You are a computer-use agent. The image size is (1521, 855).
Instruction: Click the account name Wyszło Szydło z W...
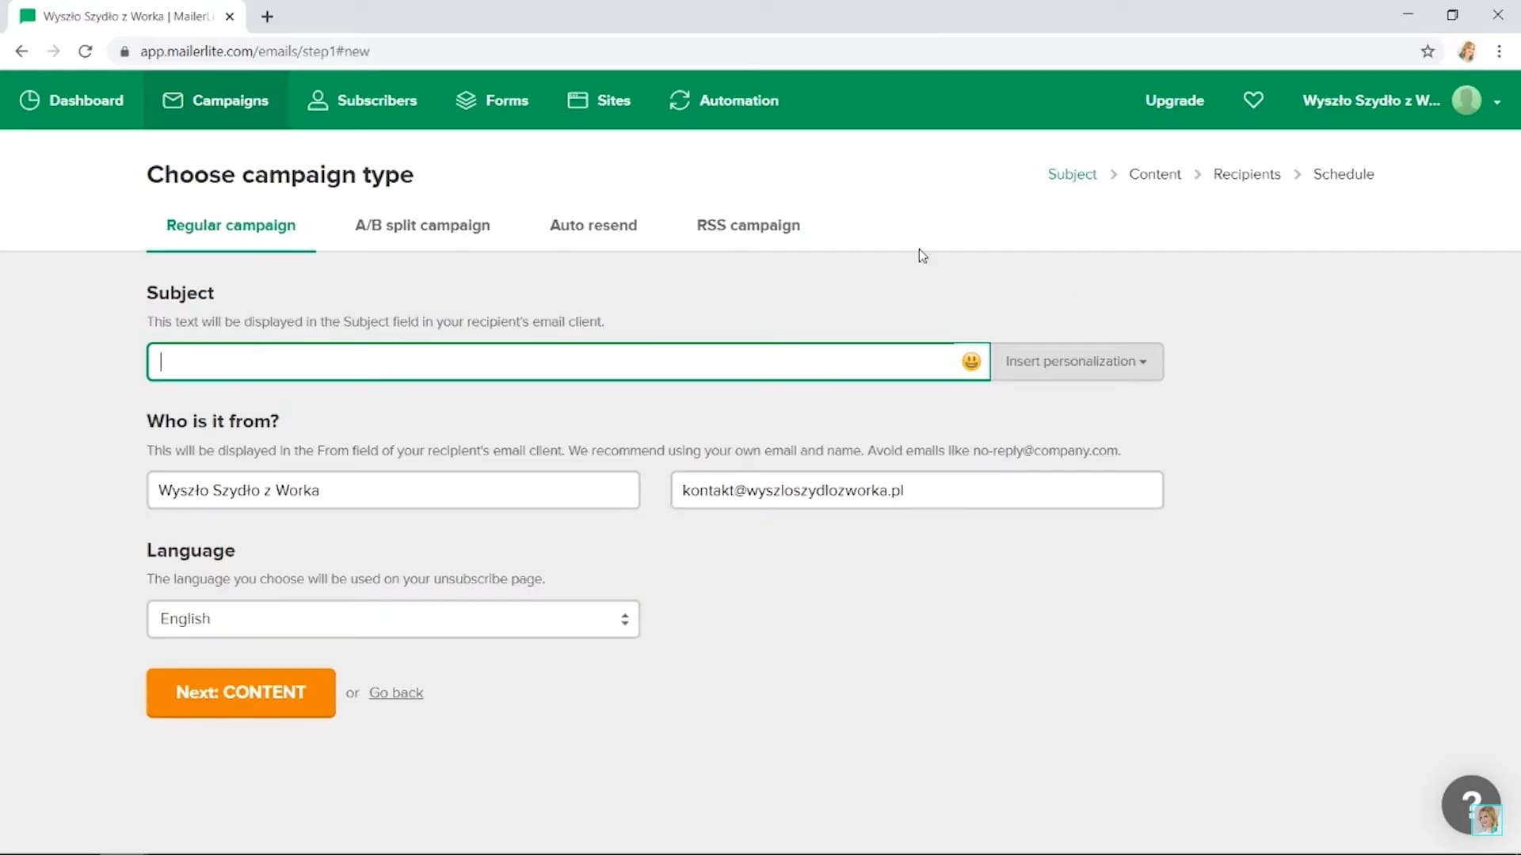coord(1371,101)
